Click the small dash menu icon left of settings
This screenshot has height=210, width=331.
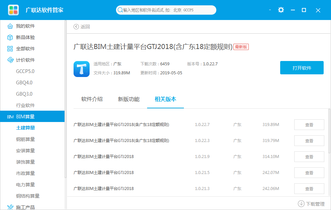tap(270, 10)
